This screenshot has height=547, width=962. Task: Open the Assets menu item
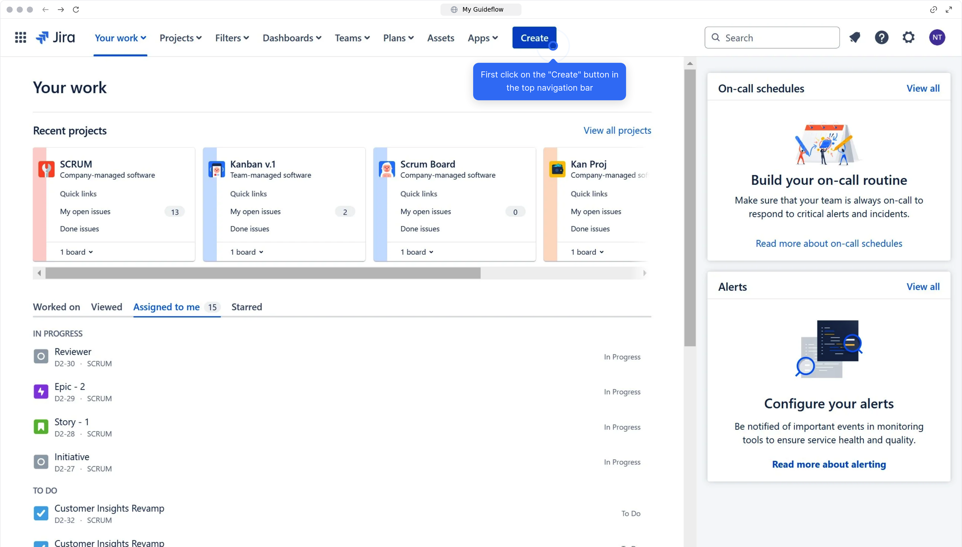(x=440, y=37)
